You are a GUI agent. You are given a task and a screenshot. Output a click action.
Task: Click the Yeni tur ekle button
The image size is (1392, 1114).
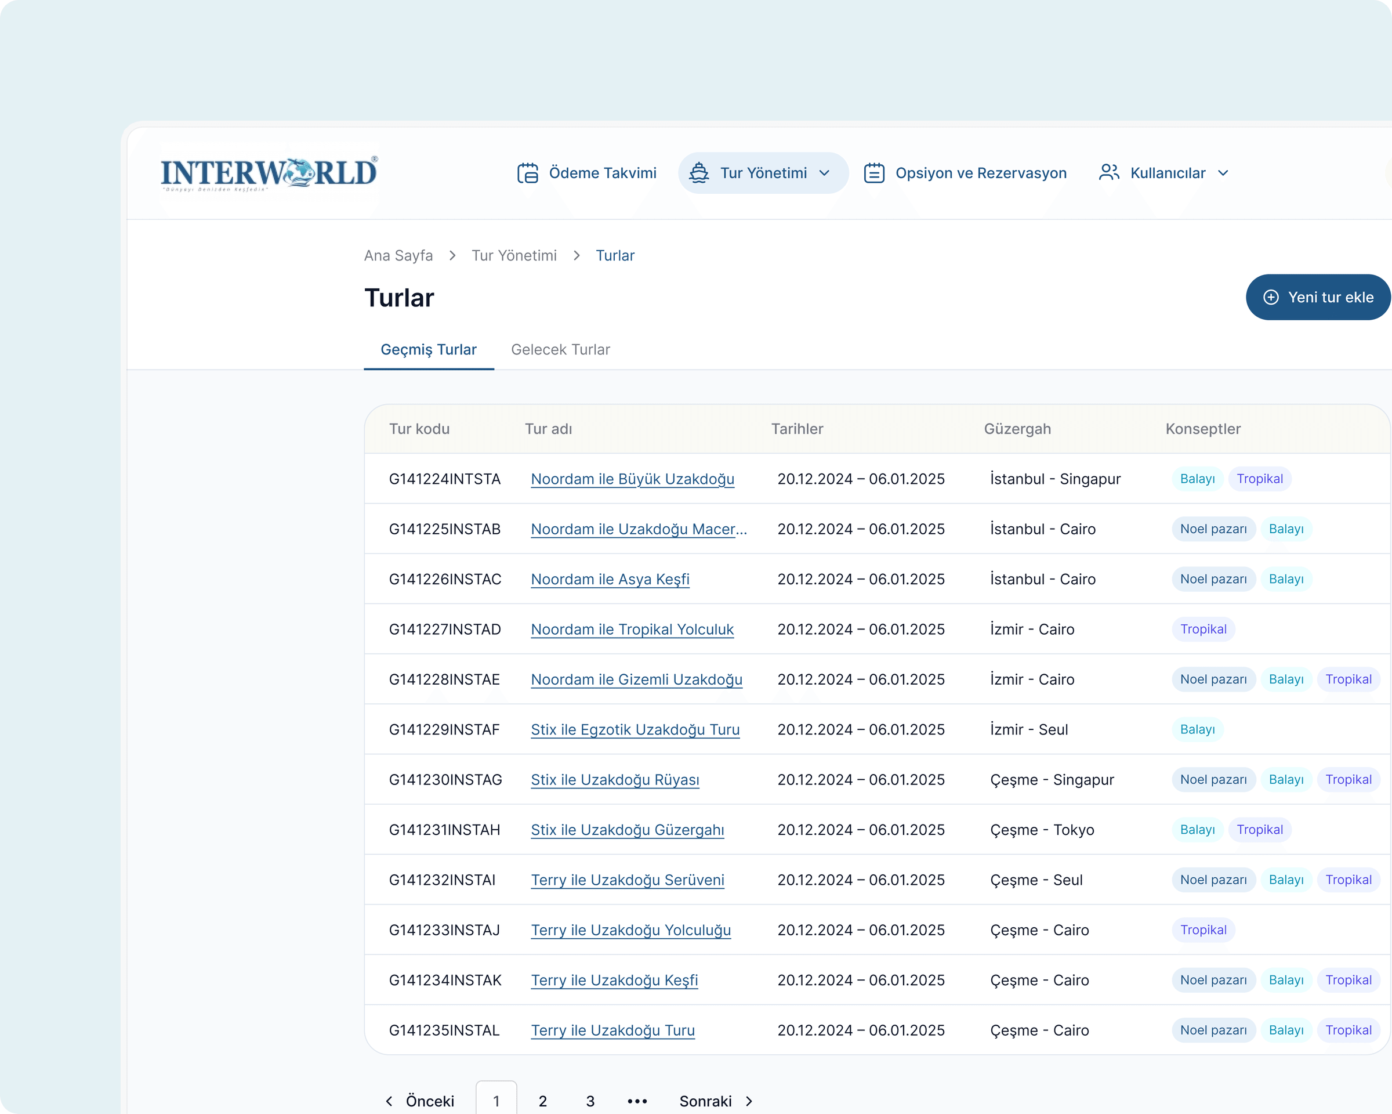(1318, 297)
